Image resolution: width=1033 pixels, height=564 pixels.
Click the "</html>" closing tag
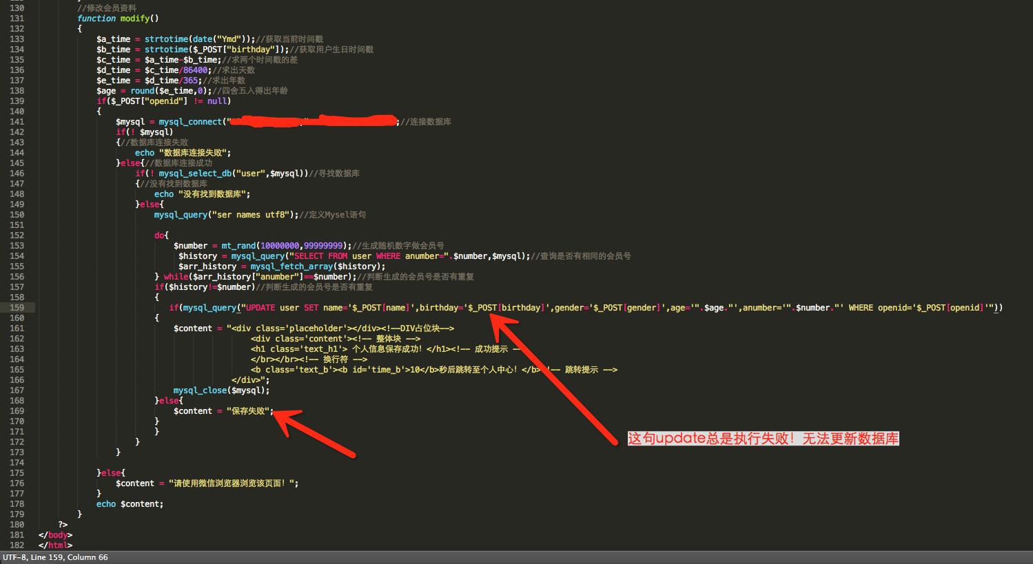click(56, 545)
